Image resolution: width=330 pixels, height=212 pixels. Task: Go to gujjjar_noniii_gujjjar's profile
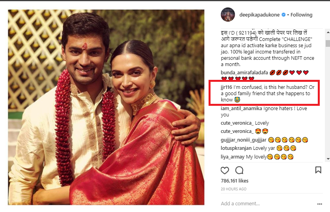point(244,140)
